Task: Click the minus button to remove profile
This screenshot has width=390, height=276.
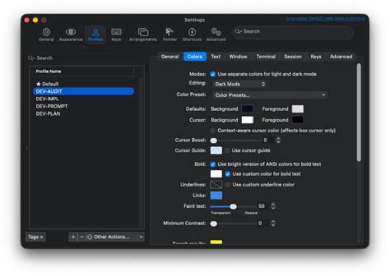Action: 82,236
